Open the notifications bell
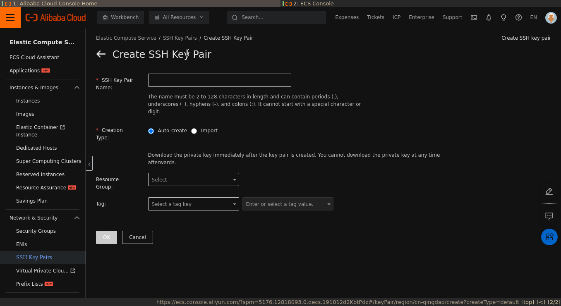Viewport: 561px width, 306px height. 489,17
